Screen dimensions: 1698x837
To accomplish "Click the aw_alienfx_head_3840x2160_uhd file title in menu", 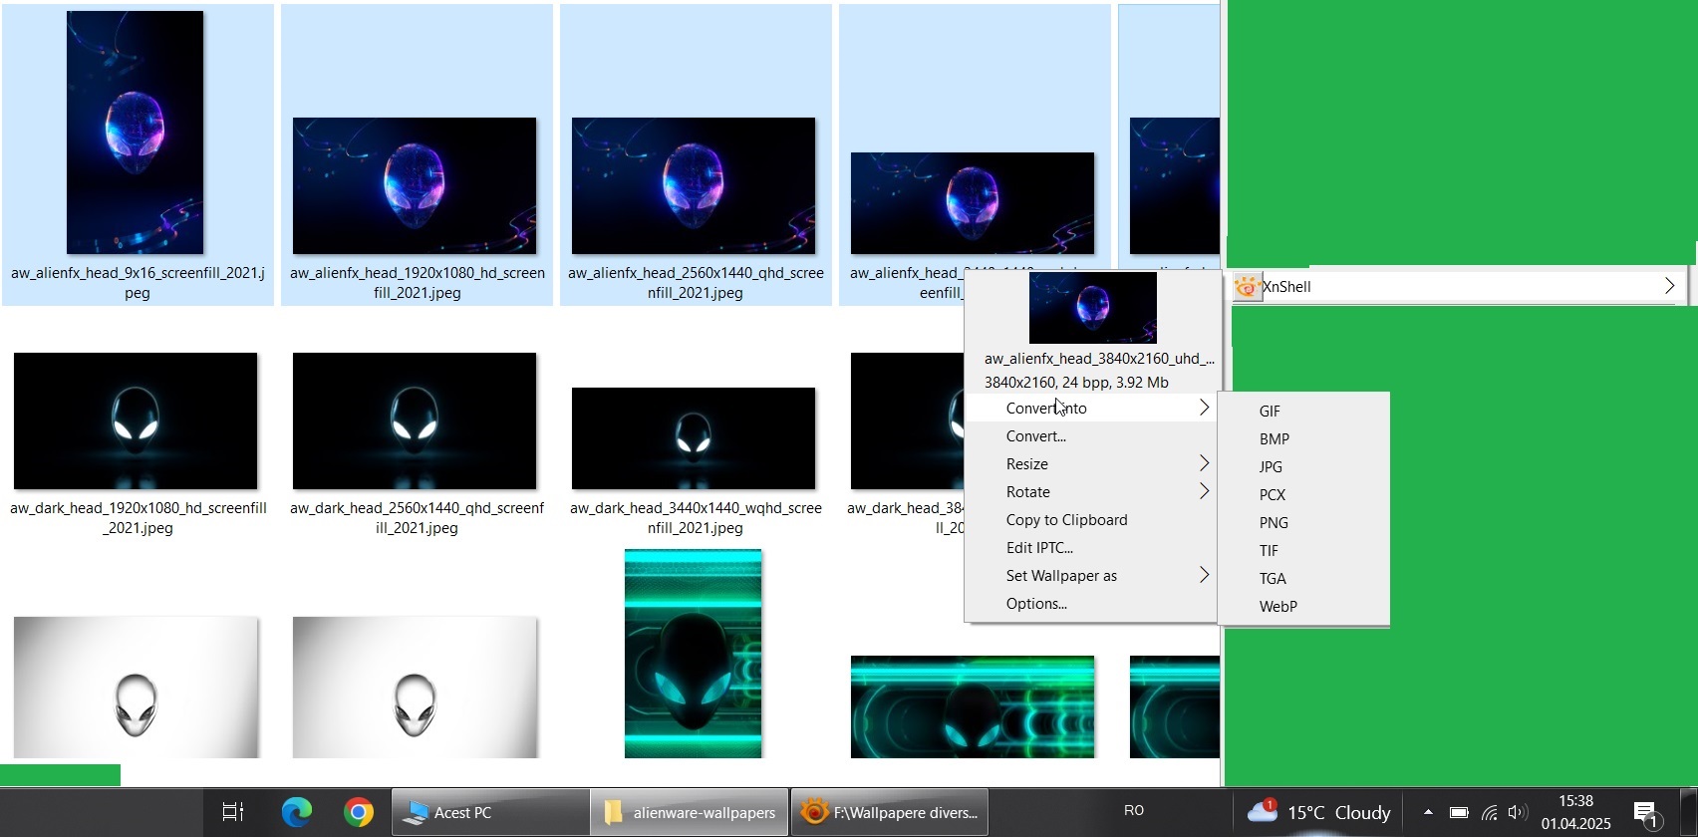I will [1099, 358].
